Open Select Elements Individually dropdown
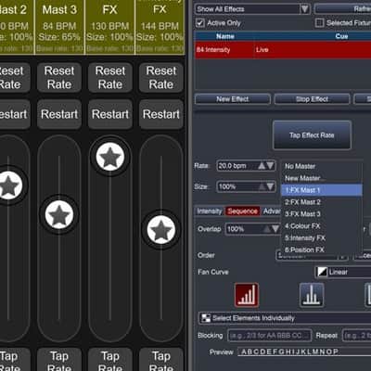 tap(285, 318)
